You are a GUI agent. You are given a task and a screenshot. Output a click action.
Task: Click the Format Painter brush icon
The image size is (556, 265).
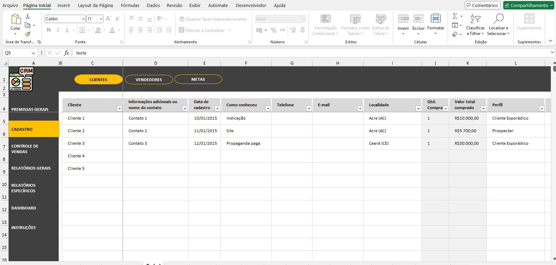click(28, 34)
